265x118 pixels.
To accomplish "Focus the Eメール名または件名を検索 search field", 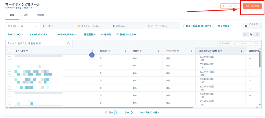I will click(39, 44).
